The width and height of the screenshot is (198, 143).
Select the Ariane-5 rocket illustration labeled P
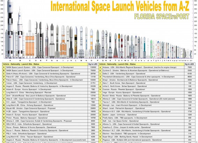(97, 44)
